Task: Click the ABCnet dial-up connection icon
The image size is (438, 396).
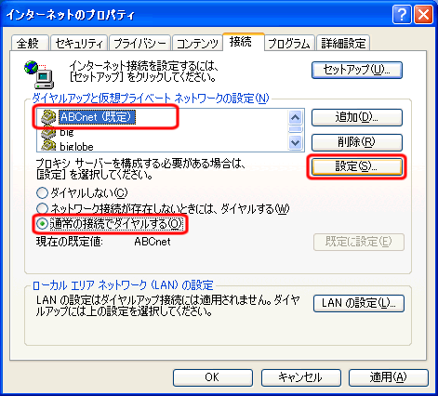Action: pos(48,117)
